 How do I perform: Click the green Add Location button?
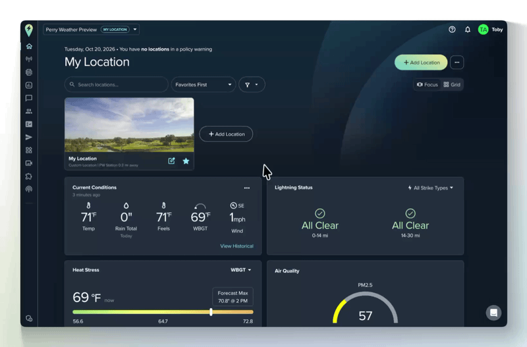(x=421, y=63)
